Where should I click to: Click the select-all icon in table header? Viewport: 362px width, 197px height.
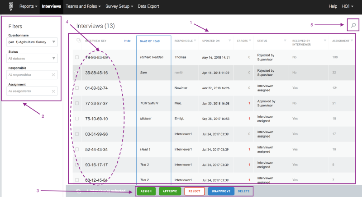(x=78, y=41)
